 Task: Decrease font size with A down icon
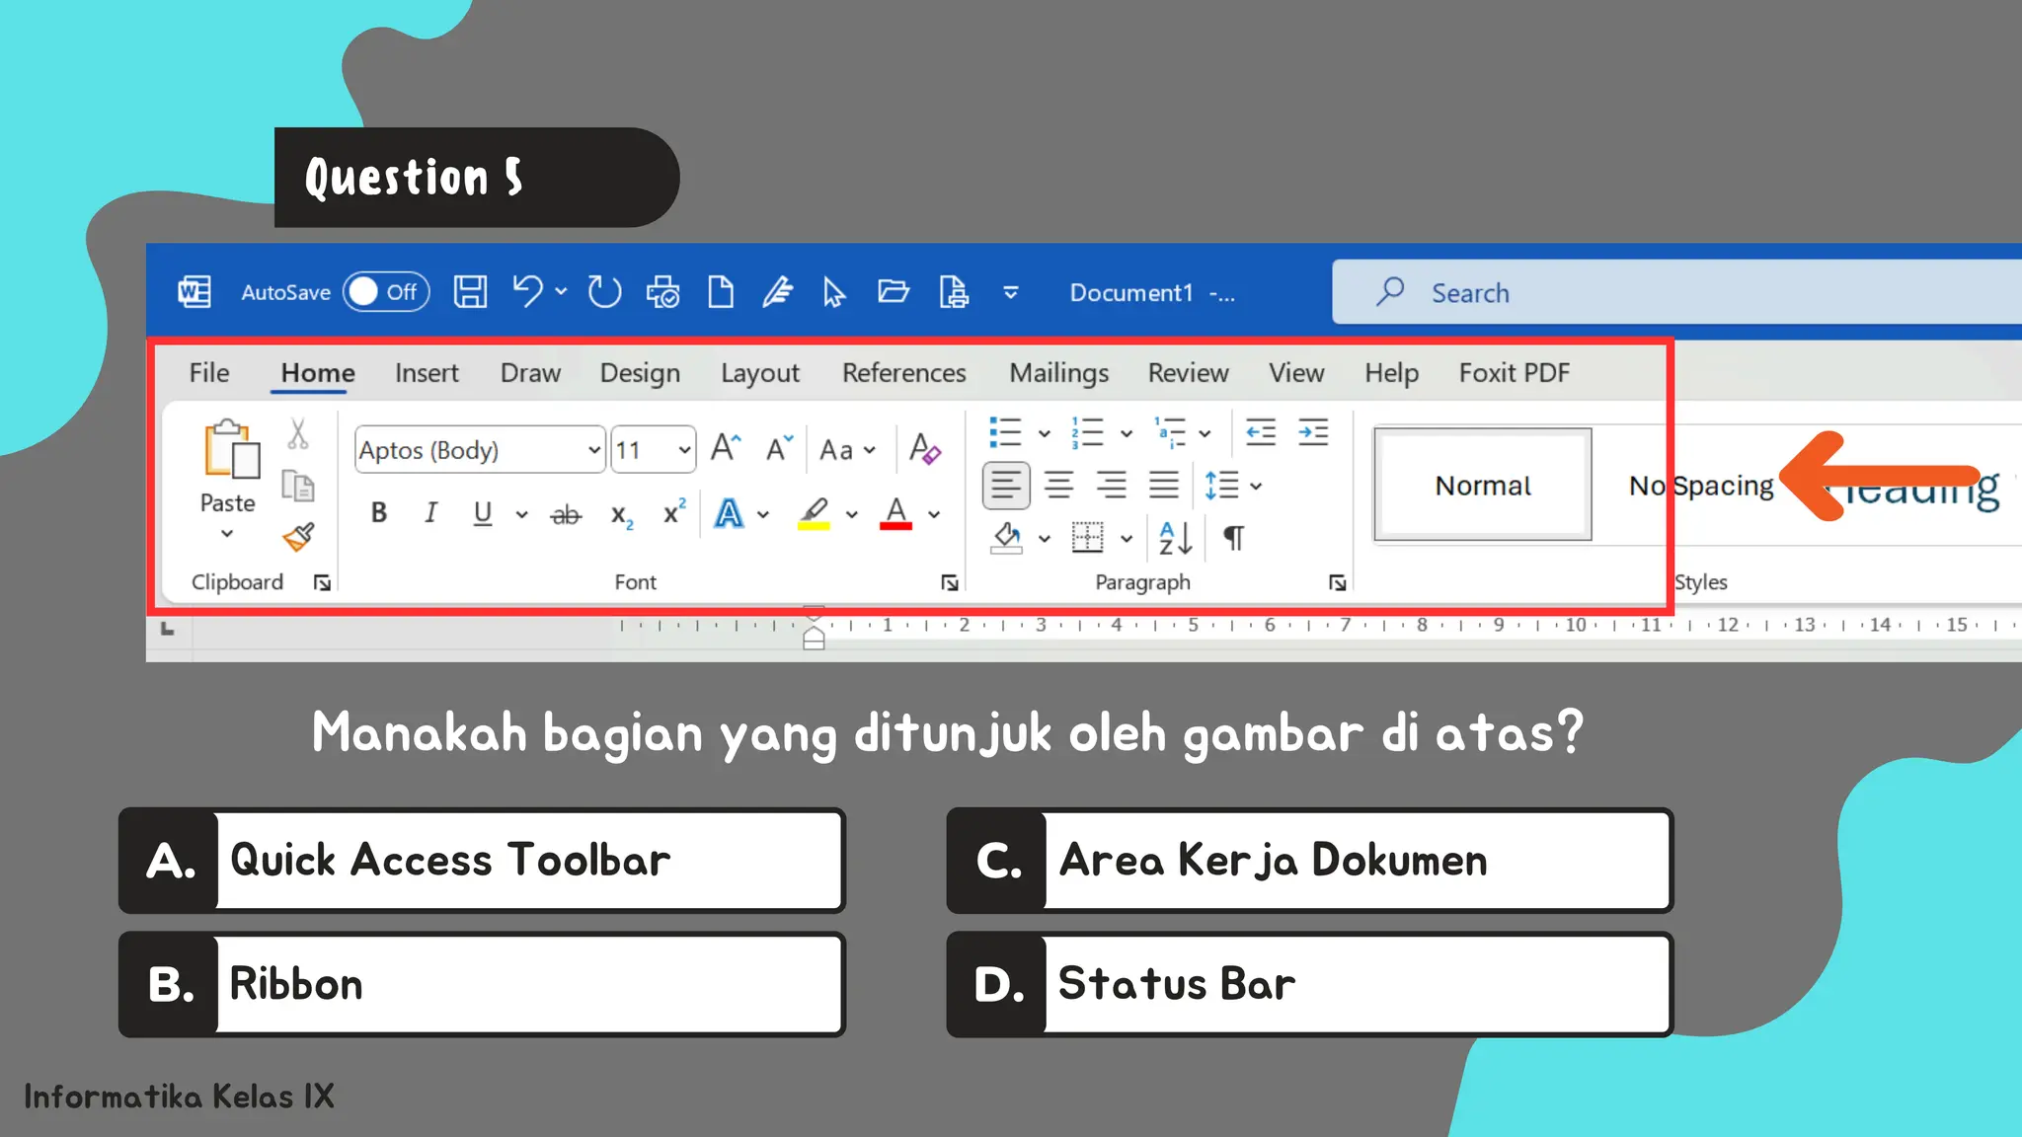coord(779,449)
